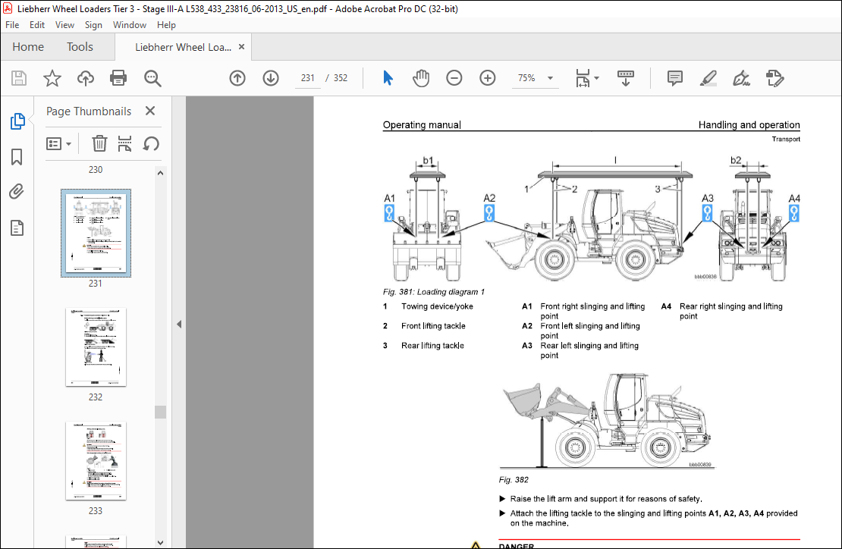The image size is (842, 549).
Task: Click the upload to cloud icon
Action: tap(86, 78)
